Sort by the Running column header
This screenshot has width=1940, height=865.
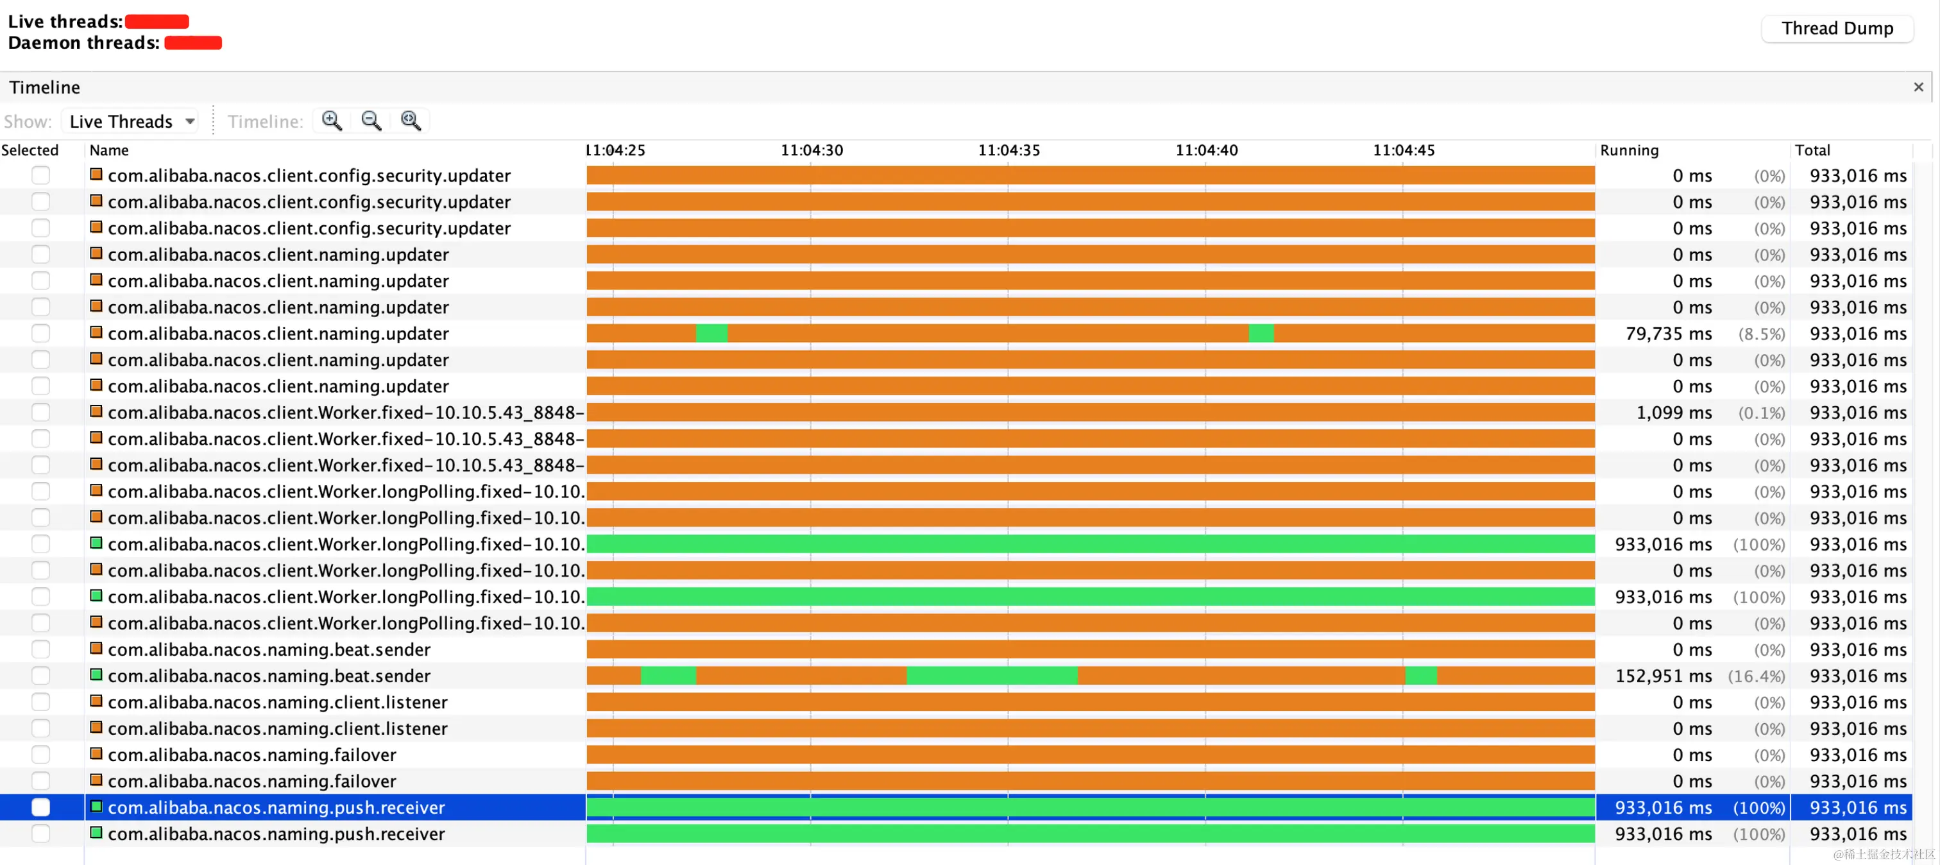(x=1629, y=150)
